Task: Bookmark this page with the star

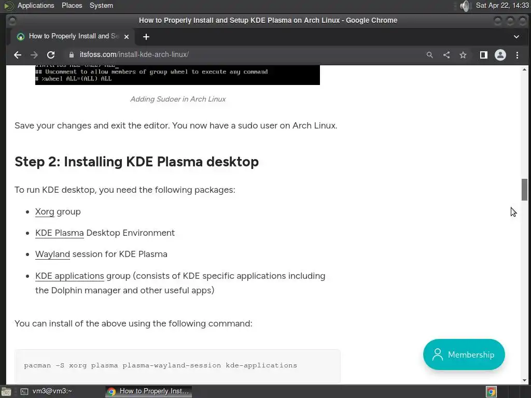Action: coord(463,55)
